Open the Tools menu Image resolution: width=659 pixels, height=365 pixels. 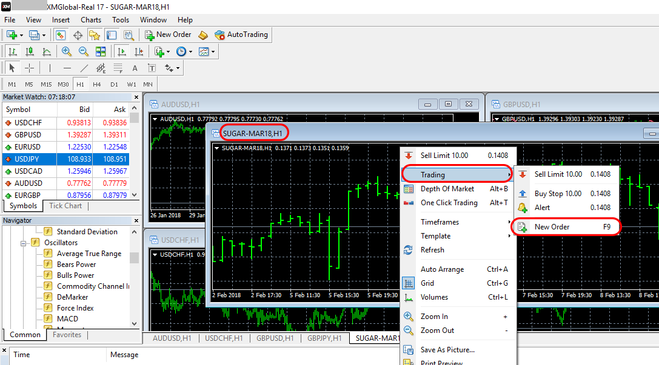pyautogui.click(x=121, y=20)
